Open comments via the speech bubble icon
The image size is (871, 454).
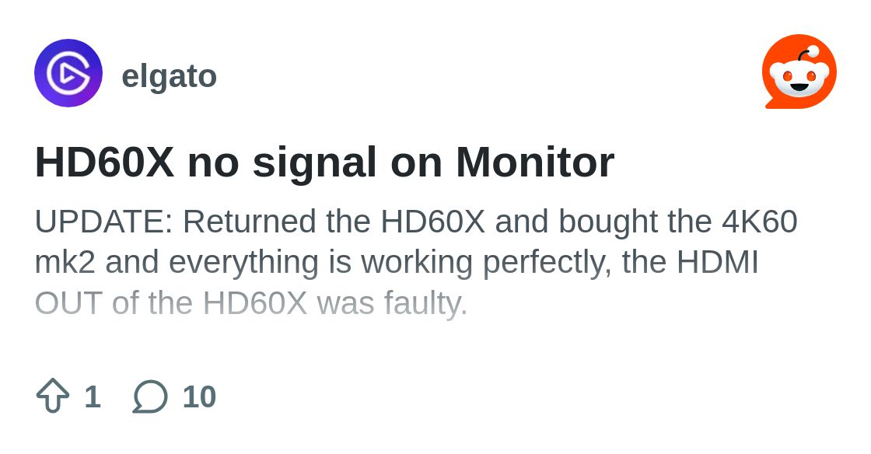[x=150, y=396]
